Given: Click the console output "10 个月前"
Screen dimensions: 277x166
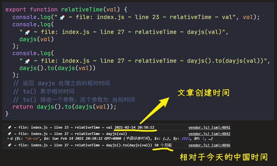Looking at the screenshot, I should point(163,145).
